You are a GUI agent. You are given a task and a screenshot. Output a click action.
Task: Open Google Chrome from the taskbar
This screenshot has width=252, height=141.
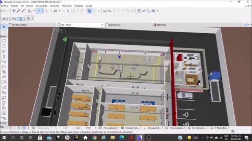pos(94,137)
